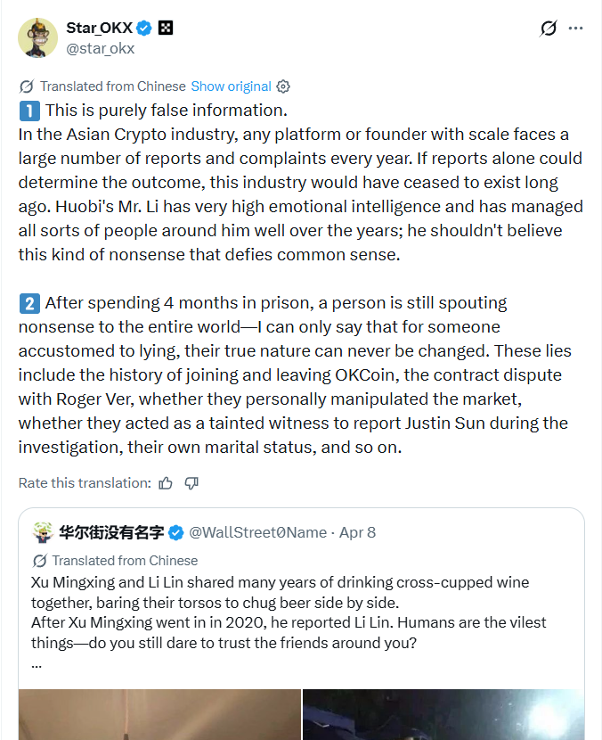Image resolution: width=602 pixels, height=740 pixels.
Task: Open the left image in the quoted post
Action: pyautogui.click(x=159, y=714)
